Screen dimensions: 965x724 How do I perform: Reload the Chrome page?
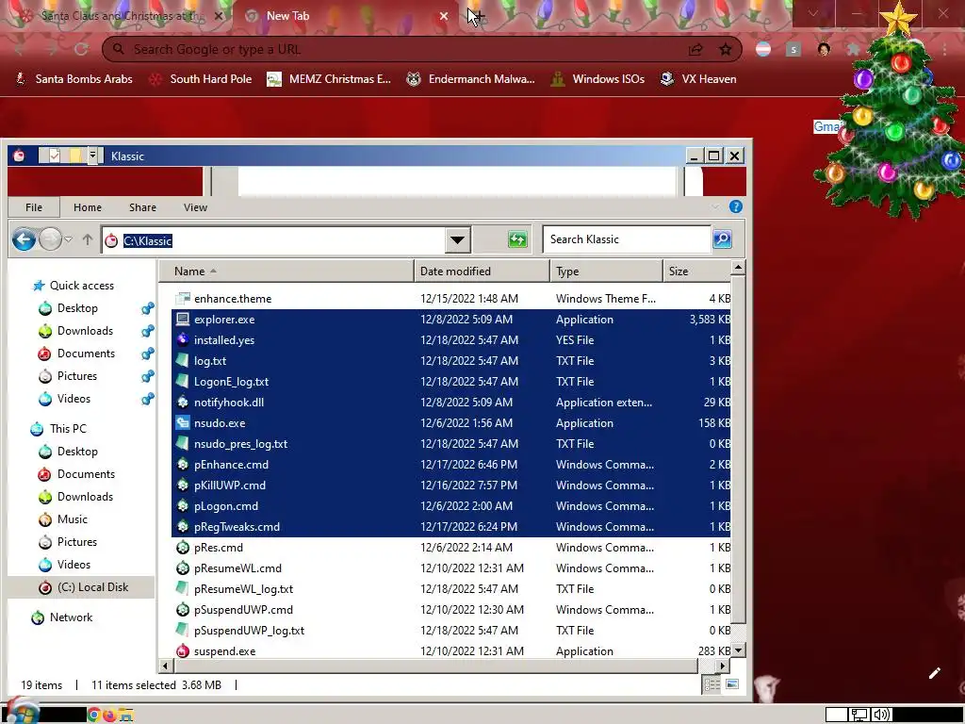[x=81, y=49]
